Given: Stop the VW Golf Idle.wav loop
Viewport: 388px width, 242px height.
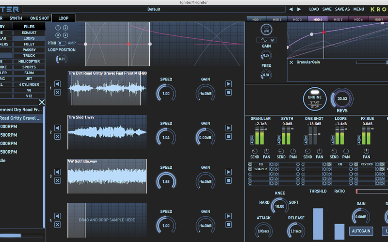Looking at the screenshot, I should [x=228, y=180].
